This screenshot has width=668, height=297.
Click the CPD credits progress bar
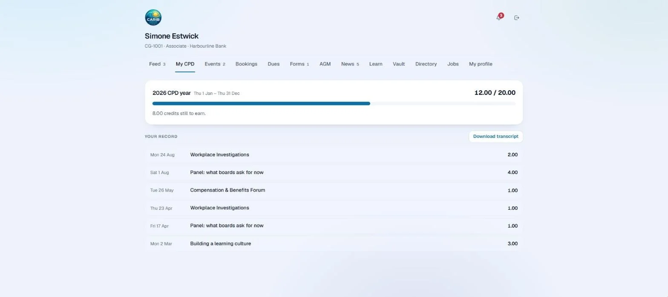(x=334, y=103)
